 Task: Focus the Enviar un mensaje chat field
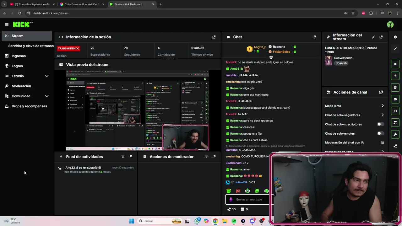[249, 199]
